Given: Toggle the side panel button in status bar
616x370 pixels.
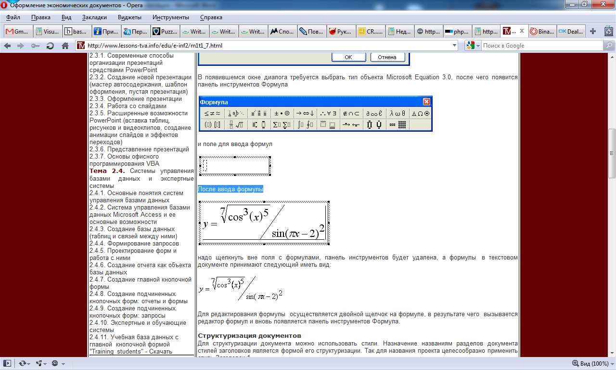Looking at the screenshot, I should 7,363.
